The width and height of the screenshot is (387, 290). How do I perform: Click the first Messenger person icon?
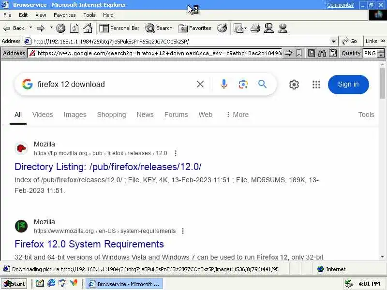tap(269, 28)
